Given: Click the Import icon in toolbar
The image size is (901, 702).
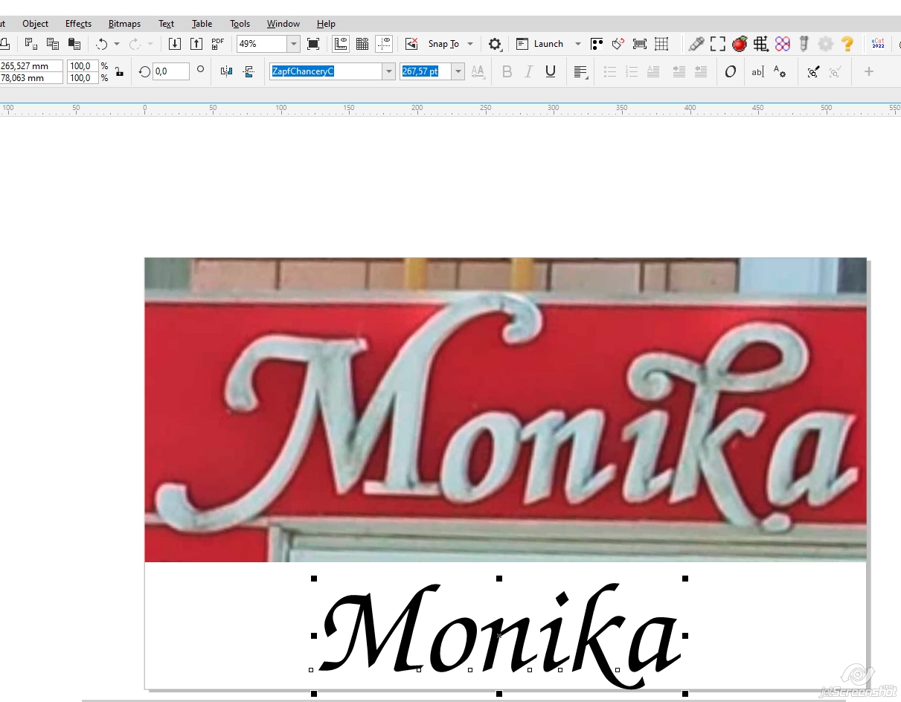Looking at the screenshot, I should coord(174,44).
